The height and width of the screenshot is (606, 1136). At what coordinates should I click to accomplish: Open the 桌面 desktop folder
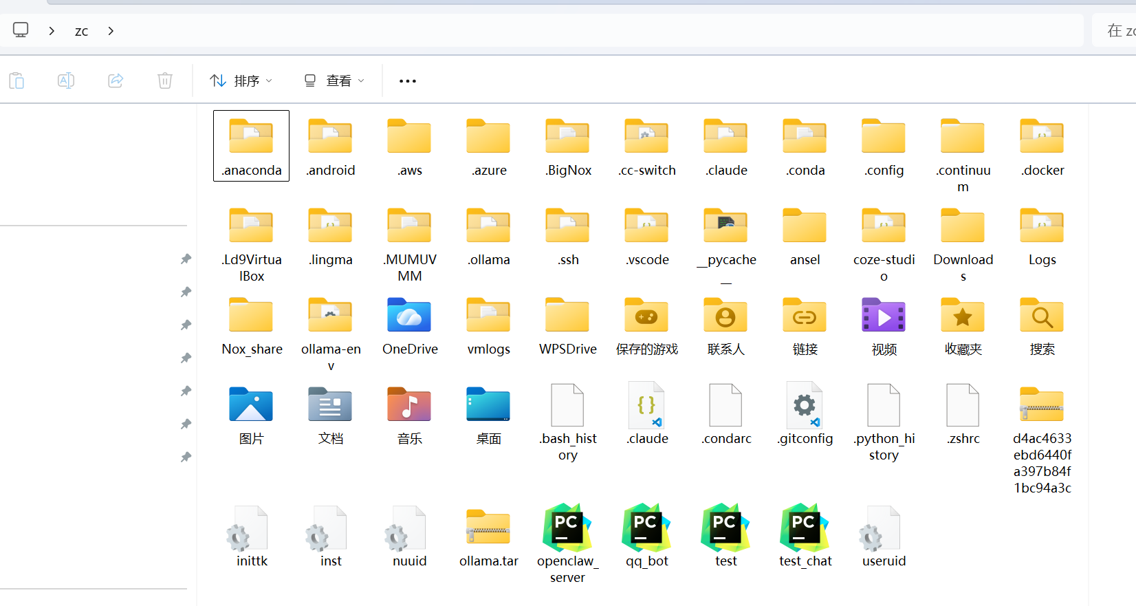[x=489, y=414]
